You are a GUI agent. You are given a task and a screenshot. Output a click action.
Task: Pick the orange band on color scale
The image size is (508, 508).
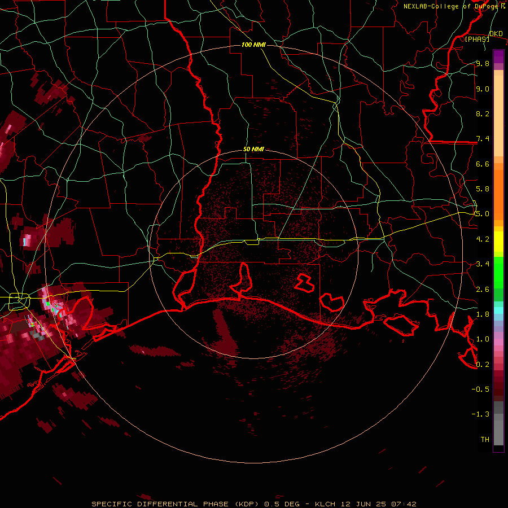coord(498,195)
